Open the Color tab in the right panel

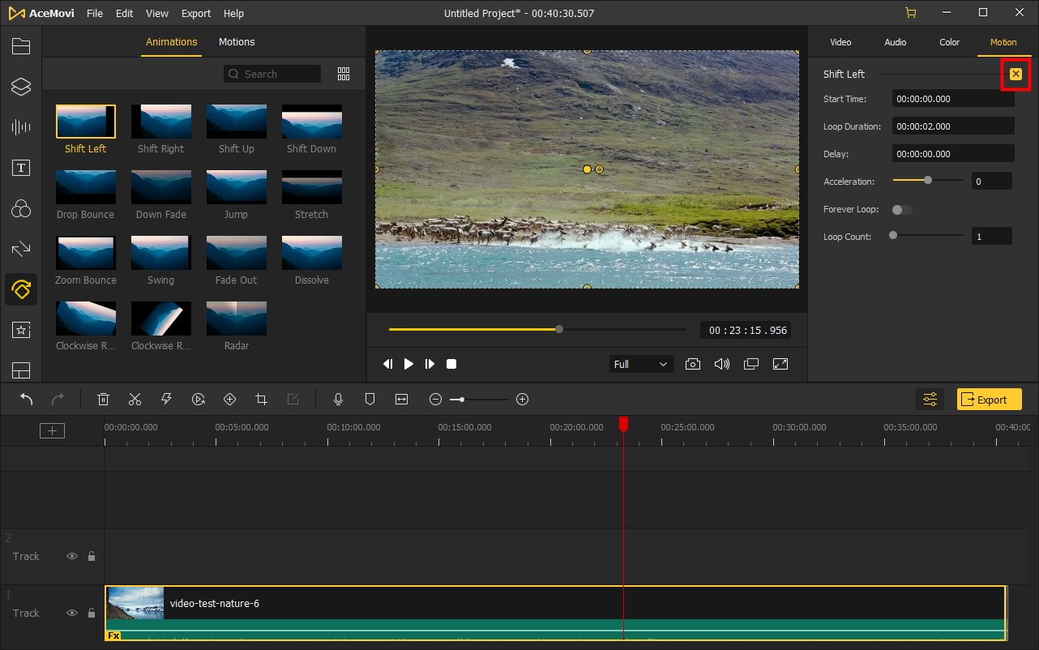coord(948,42)
